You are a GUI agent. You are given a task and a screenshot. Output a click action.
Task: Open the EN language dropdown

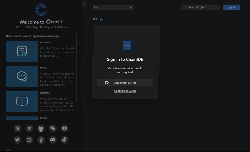tap(113, 7)
